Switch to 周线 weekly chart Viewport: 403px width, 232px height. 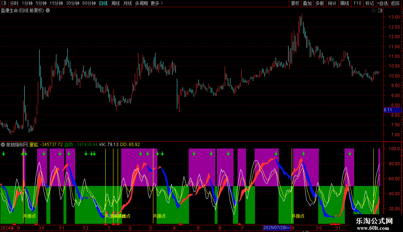(116, 3)
